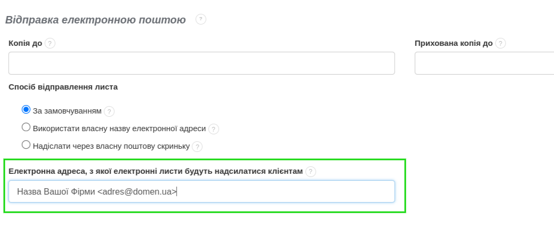
Task: Choose "Використати власну назву електронної адреси" radio option
Action: pos(26,127)
